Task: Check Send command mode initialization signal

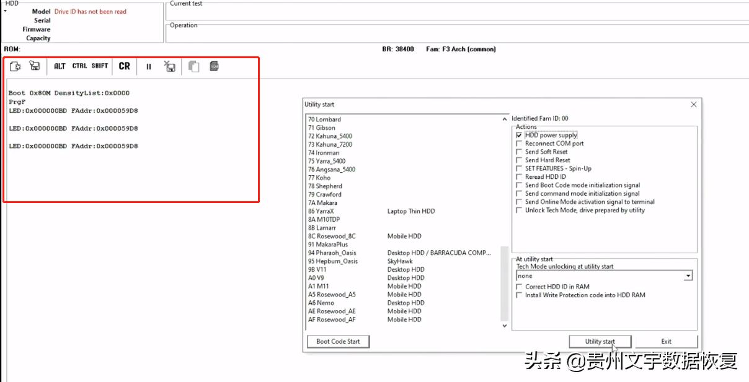Action: click(x=519, y=194)
